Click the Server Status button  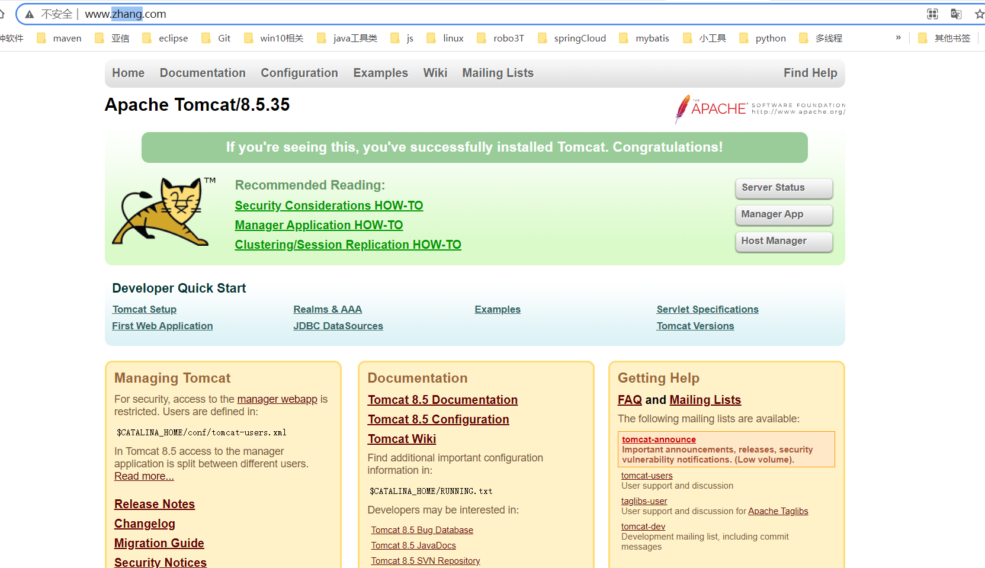pos(784,188)
